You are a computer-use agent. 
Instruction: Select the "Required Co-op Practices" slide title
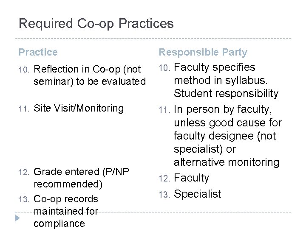coord(96,23)
